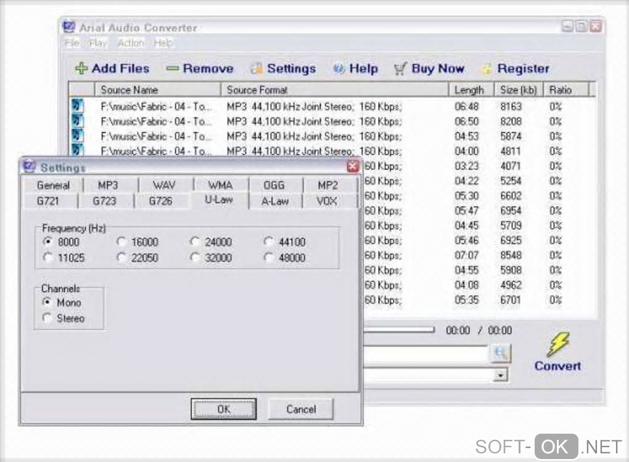Open the File menu
Viewport: 629px width, 462px height.
pos(72,43)
